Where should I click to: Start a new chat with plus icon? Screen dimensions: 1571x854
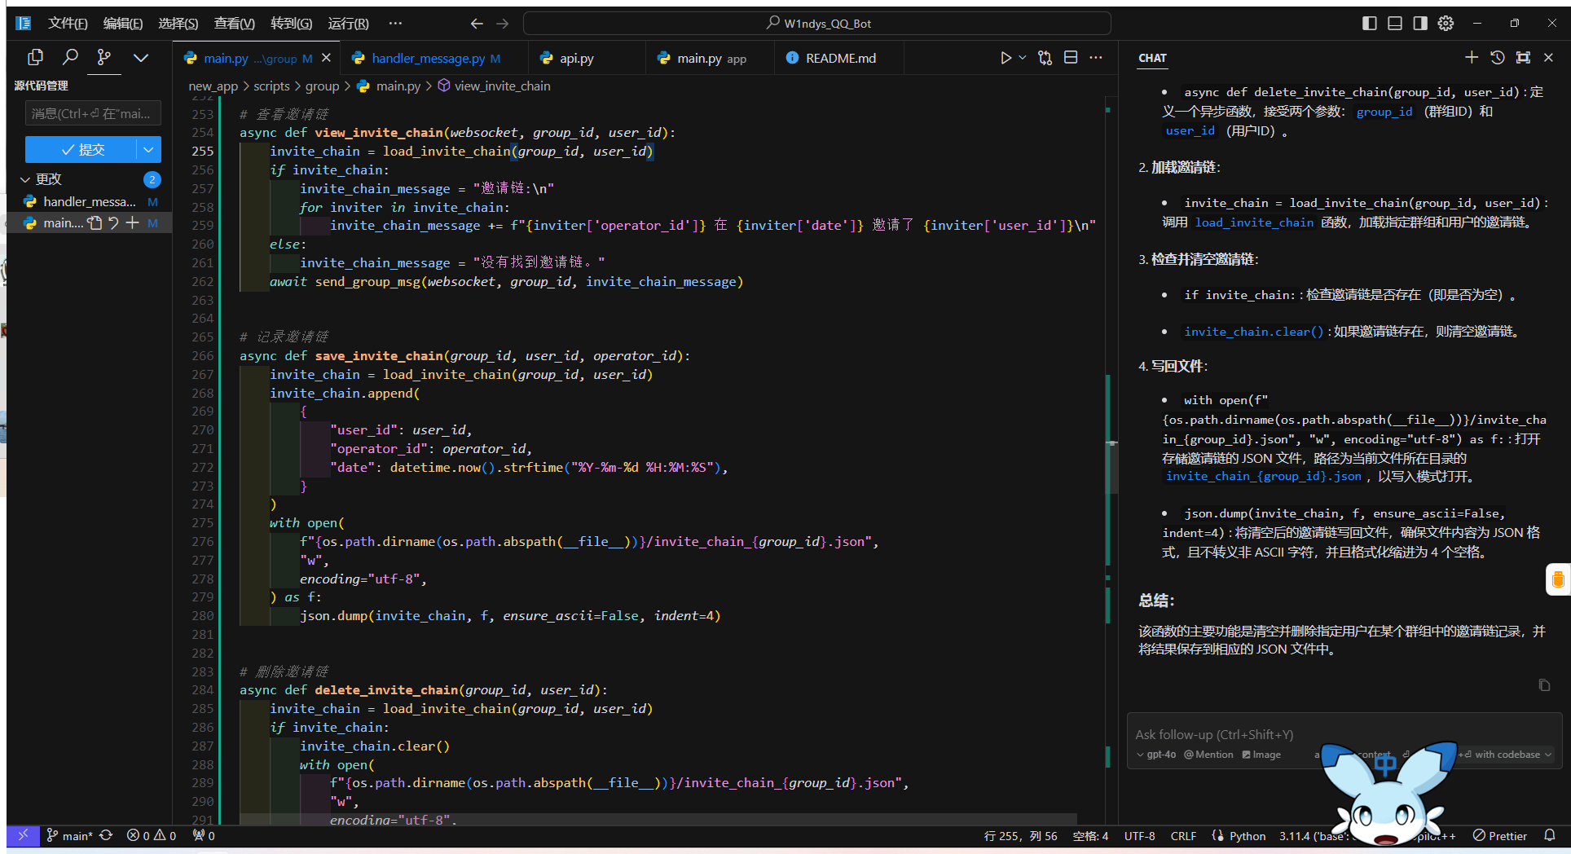pos(1471,57)
